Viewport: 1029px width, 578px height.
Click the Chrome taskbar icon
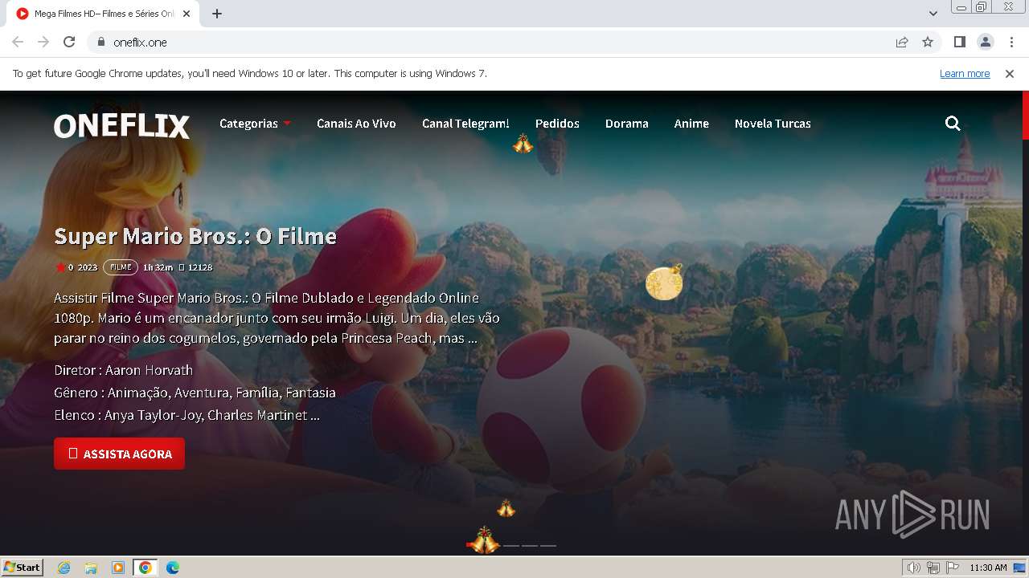pos(145,568)
